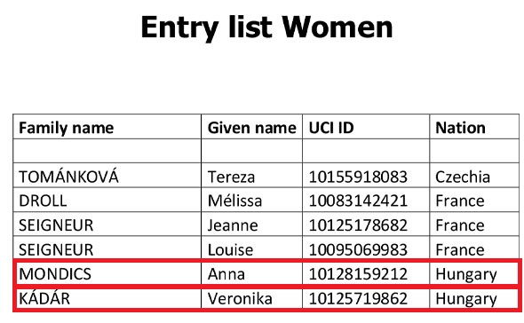The width and height of the screenshot is (524, 323).
Task: Select UCI ID 10083142421
Action: tap(358, 201)
